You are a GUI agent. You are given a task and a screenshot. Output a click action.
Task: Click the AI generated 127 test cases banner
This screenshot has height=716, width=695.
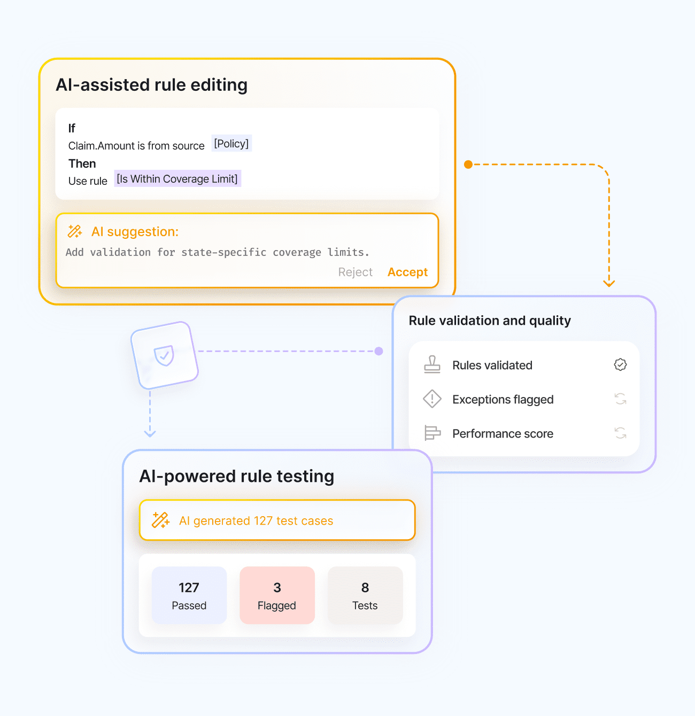277,520
